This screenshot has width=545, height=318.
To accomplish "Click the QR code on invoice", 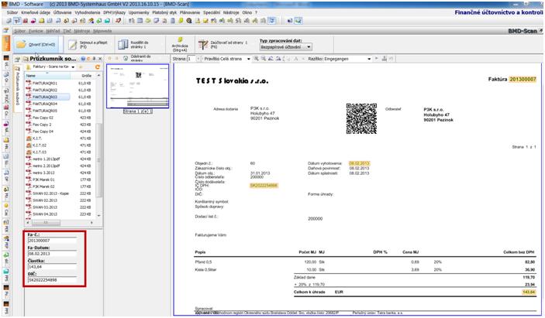I will tap(361, 118).
